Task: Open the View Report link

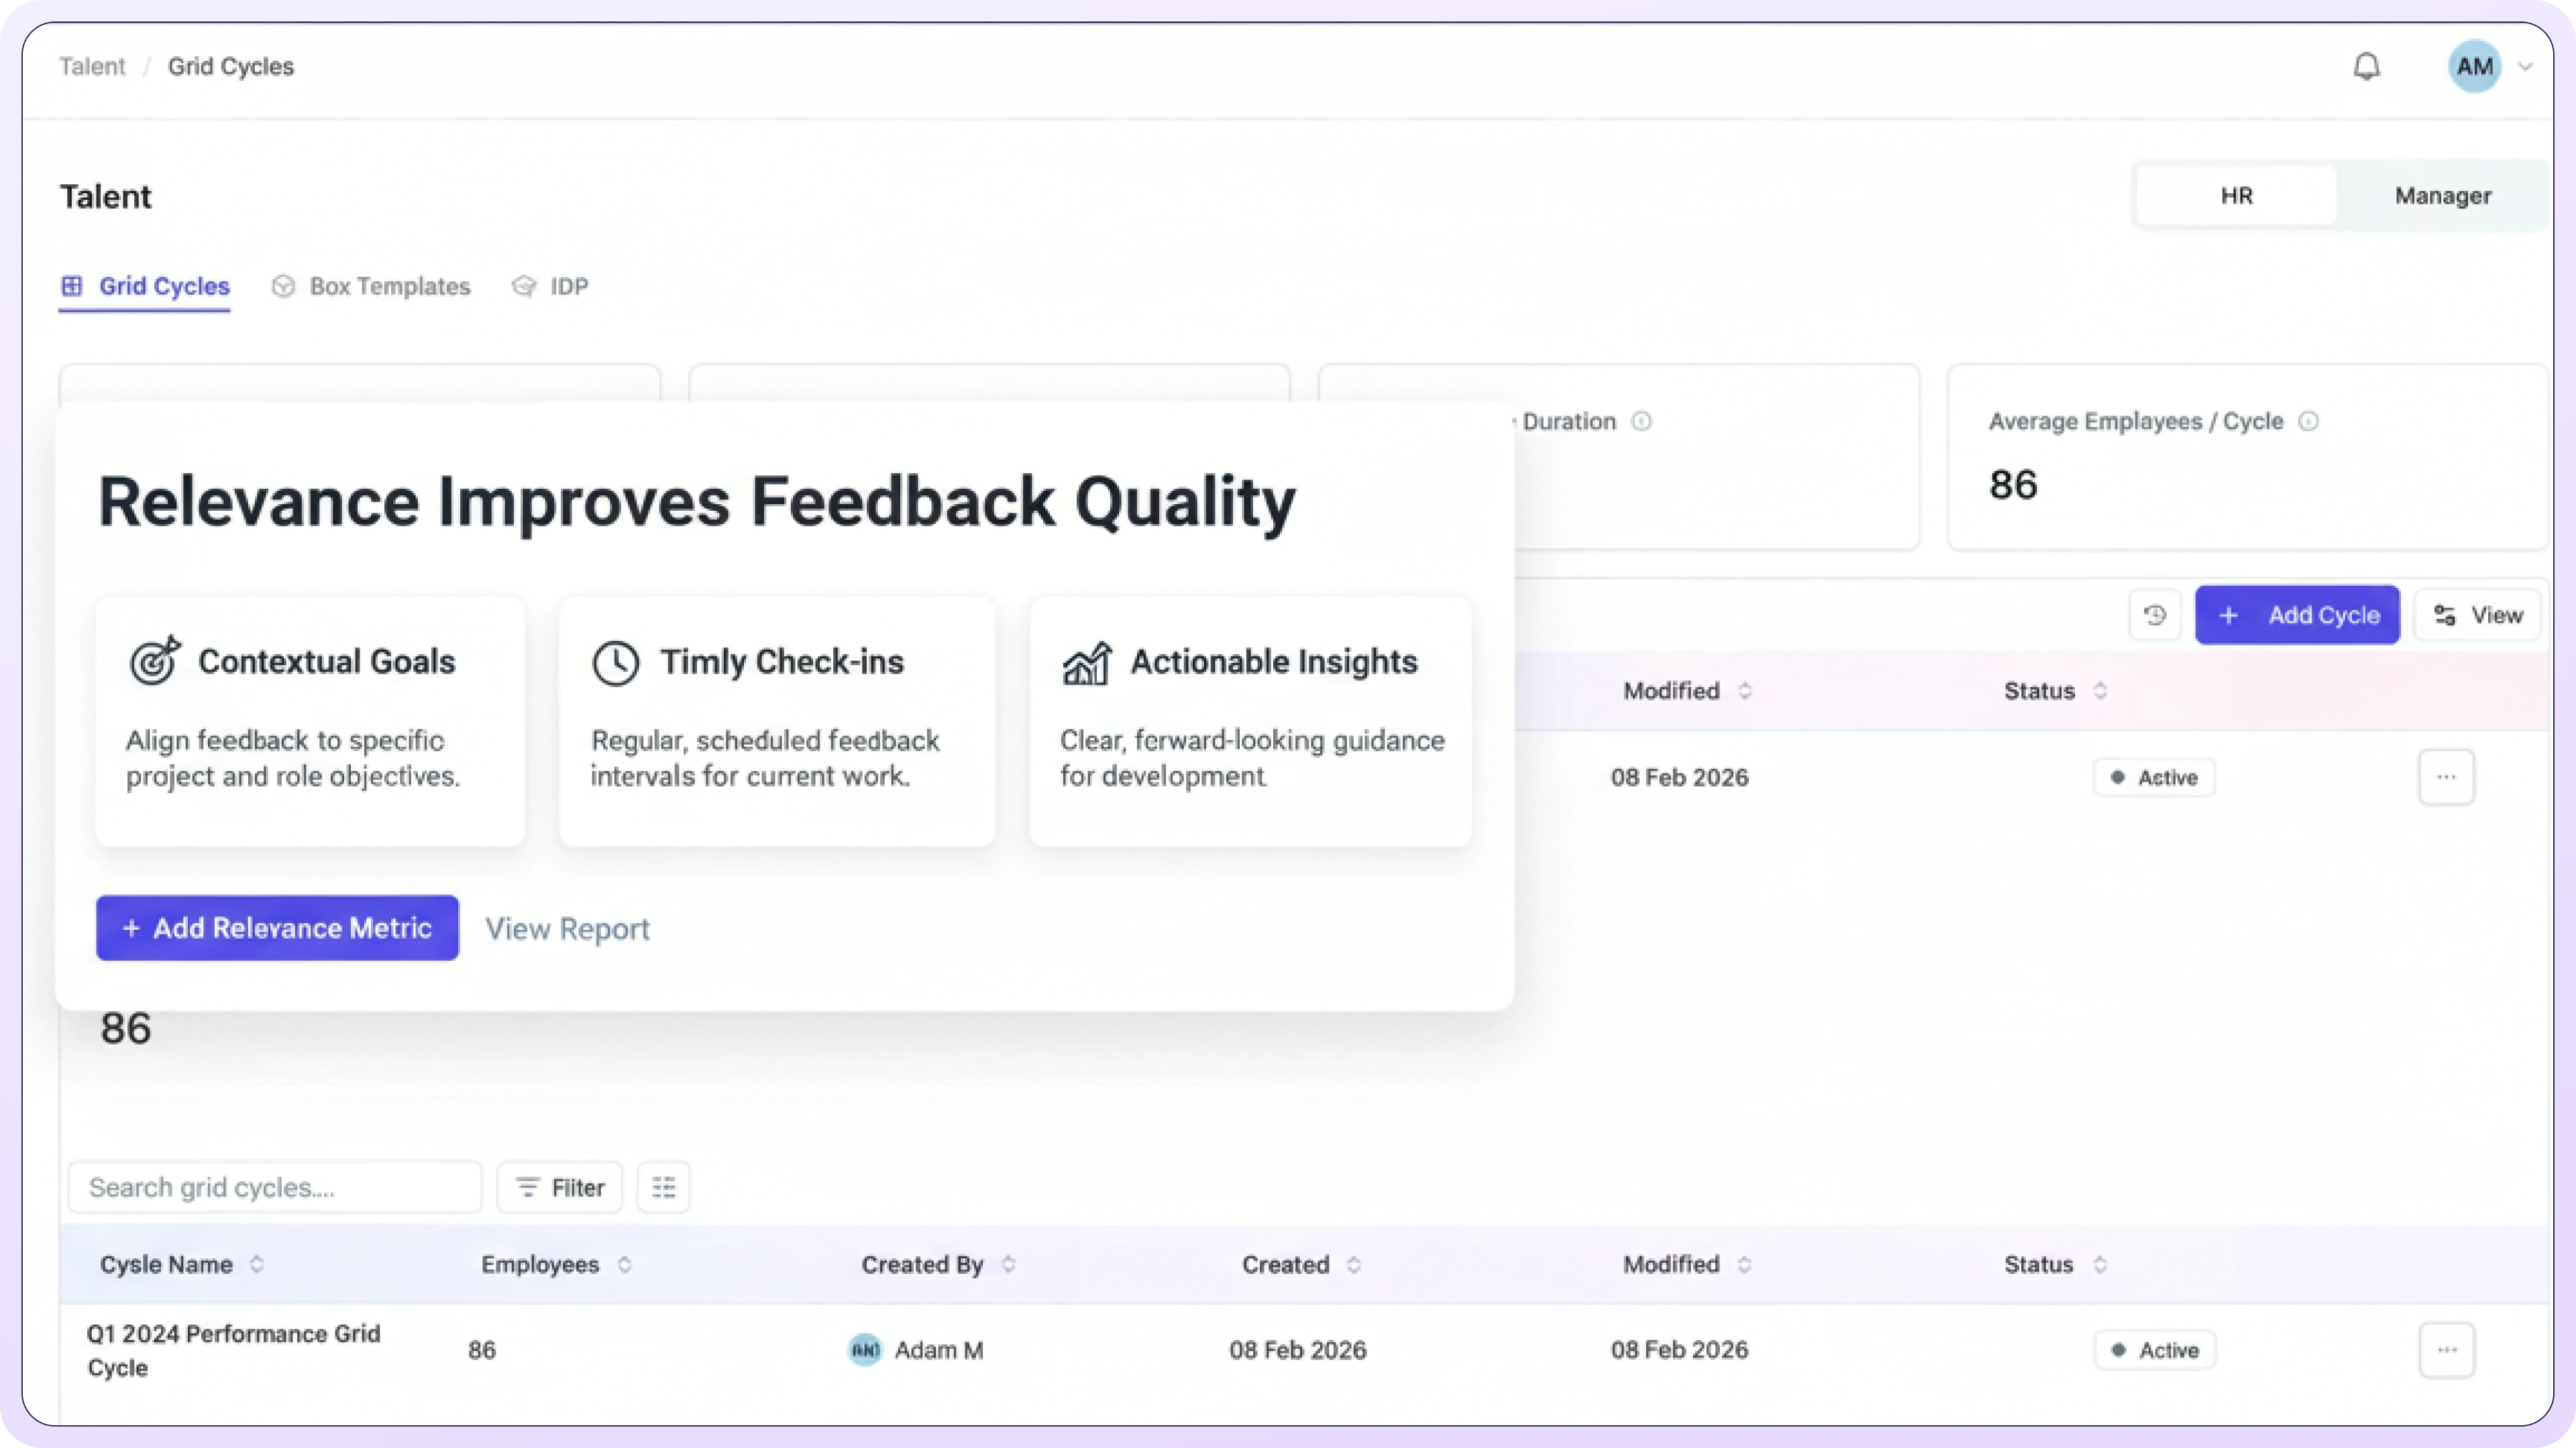Action: 567,928
